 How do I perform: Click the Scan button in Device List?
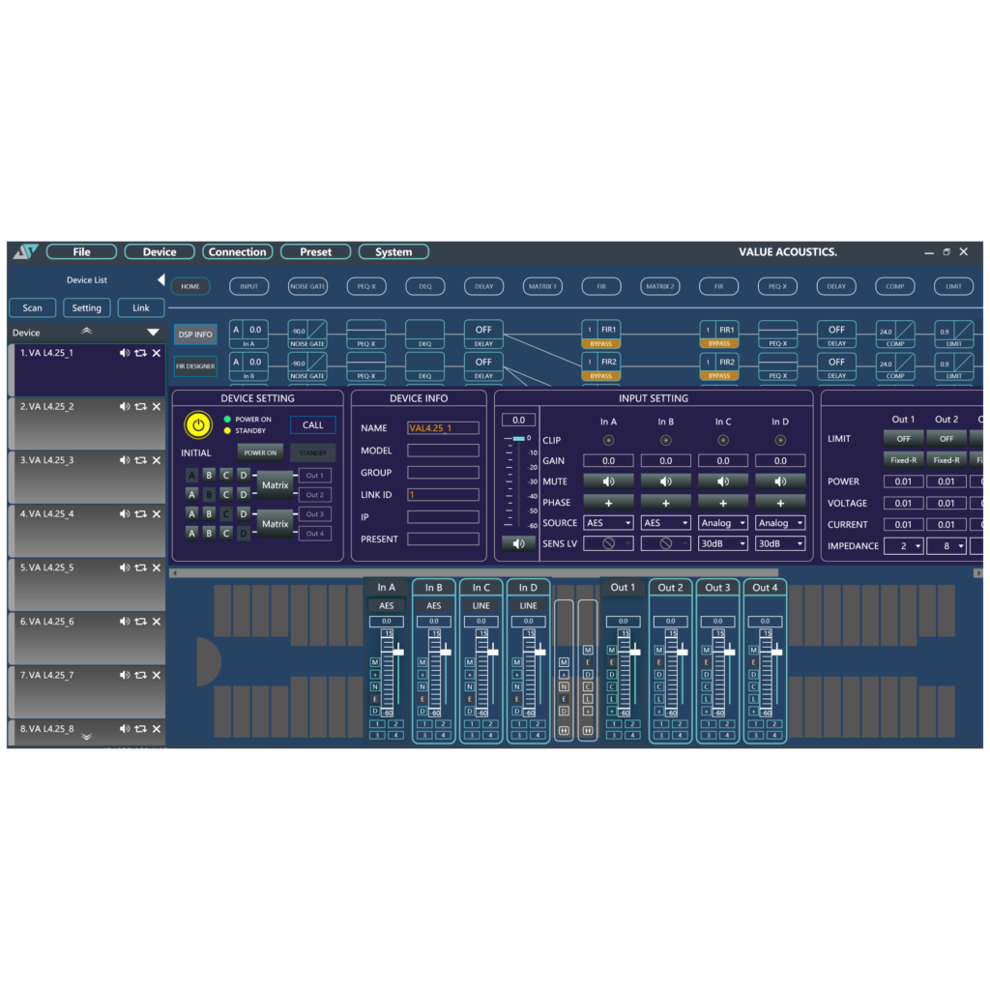[x=33, y=308]
